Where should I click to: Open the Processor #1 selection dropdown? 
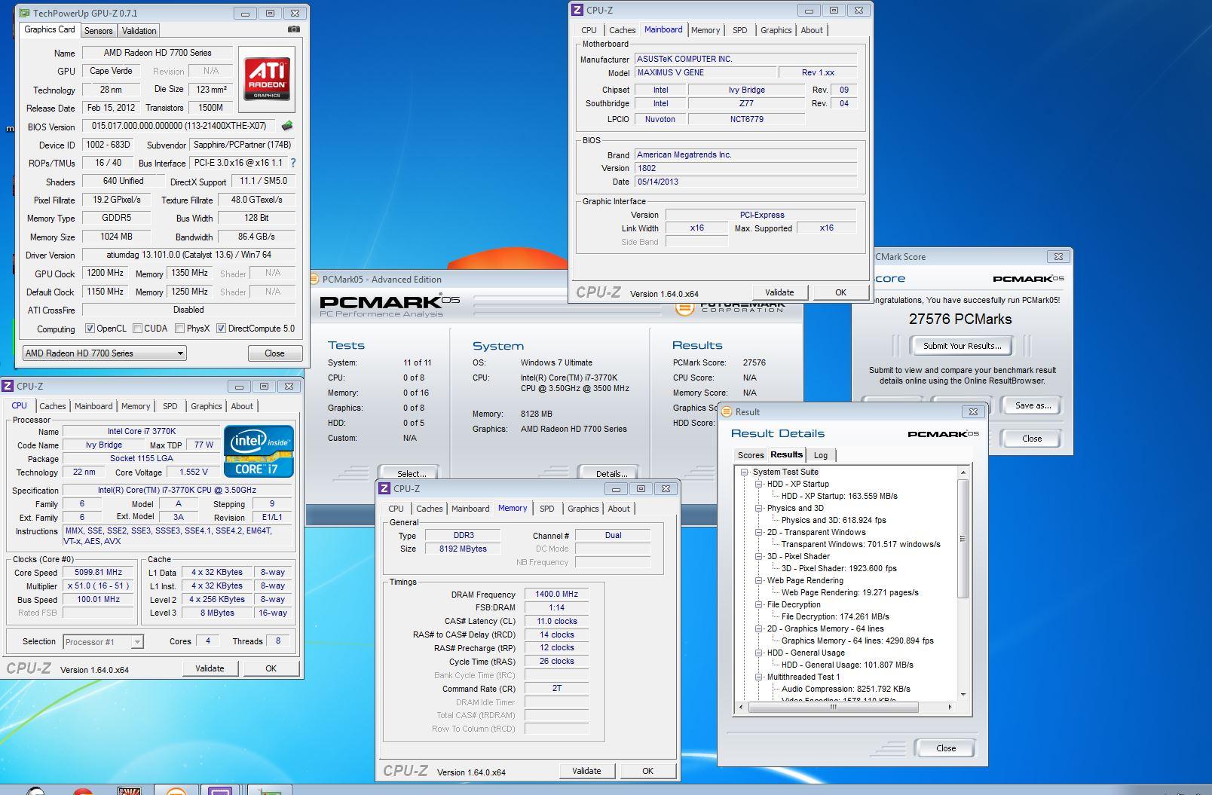click(103, 642)
